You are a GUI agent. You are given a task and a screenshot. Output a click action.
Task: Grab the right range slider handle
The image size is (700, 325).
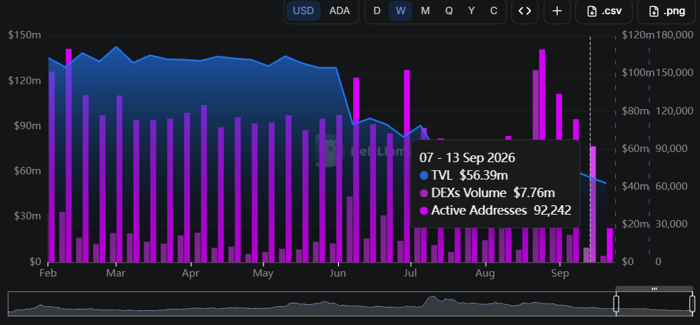(692, 303)
